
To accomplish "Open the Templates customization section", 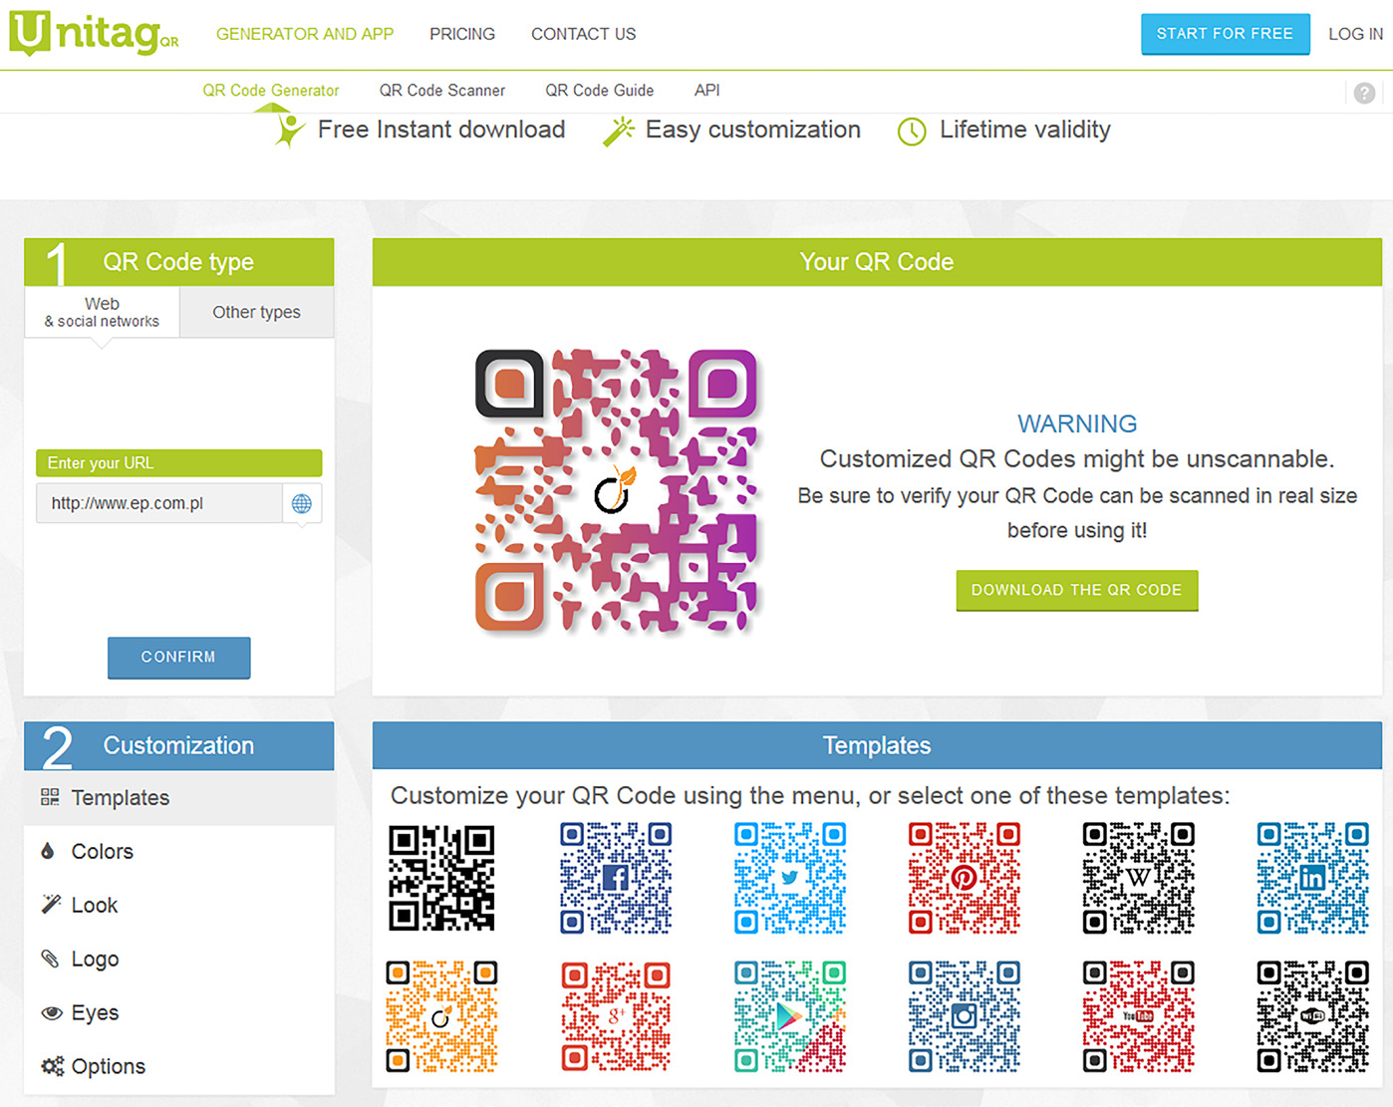I will tap(179, 798).
